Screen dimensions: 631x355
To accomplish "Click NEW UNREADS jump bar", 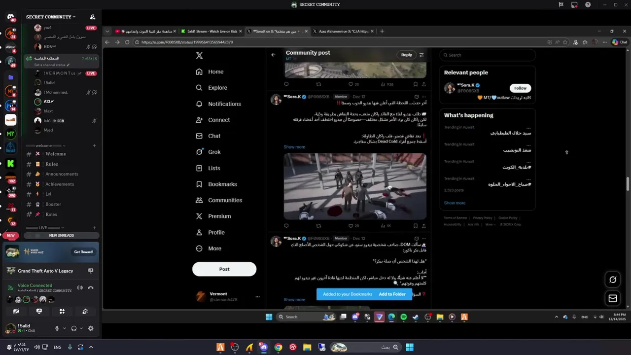I will pyautogui.click(x=62, y=236).
